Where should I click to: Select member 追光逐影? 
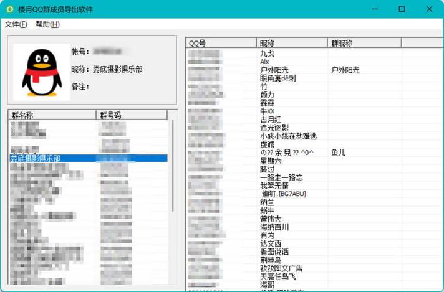[x=274, y=128]
